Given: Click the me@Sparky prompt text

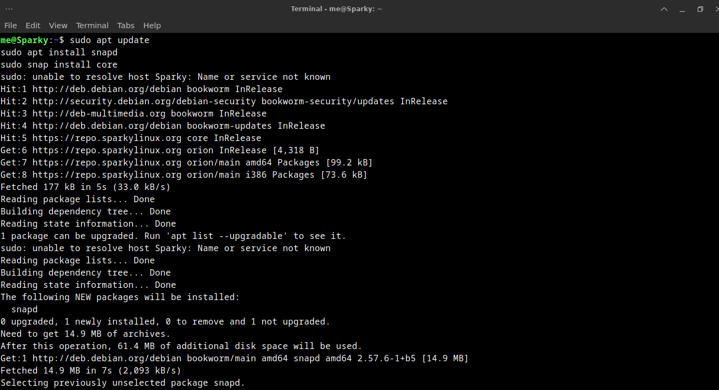Looking at the screenshot, I should [x=25, y=39].
